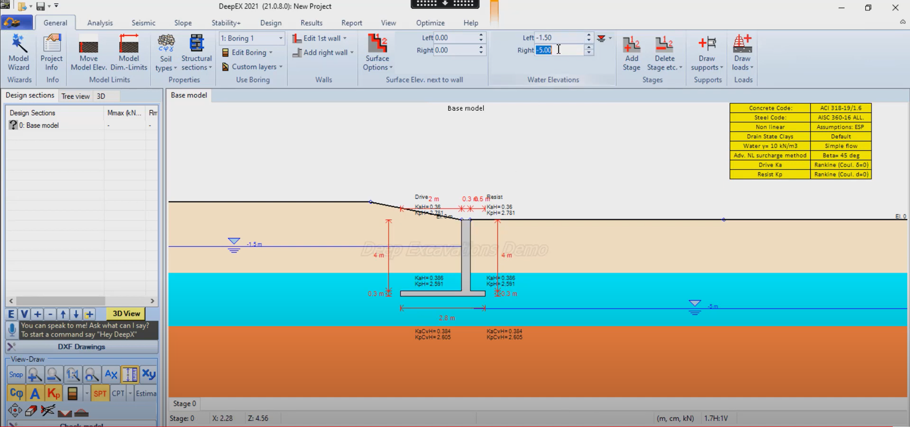
Task: Click the blue down arrow button
Action: click(x=76, y=314)
